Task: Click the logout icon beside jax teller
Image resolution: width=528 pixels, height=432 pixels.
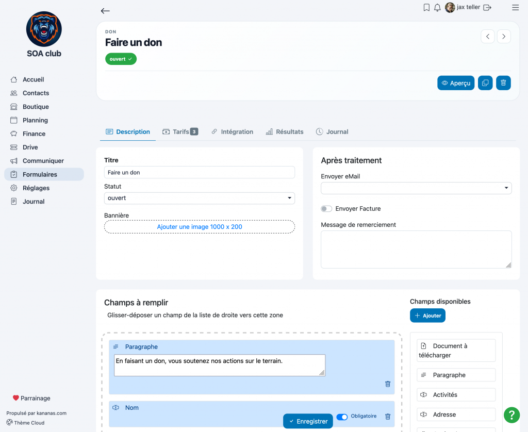Action: (x=487, y=7)
